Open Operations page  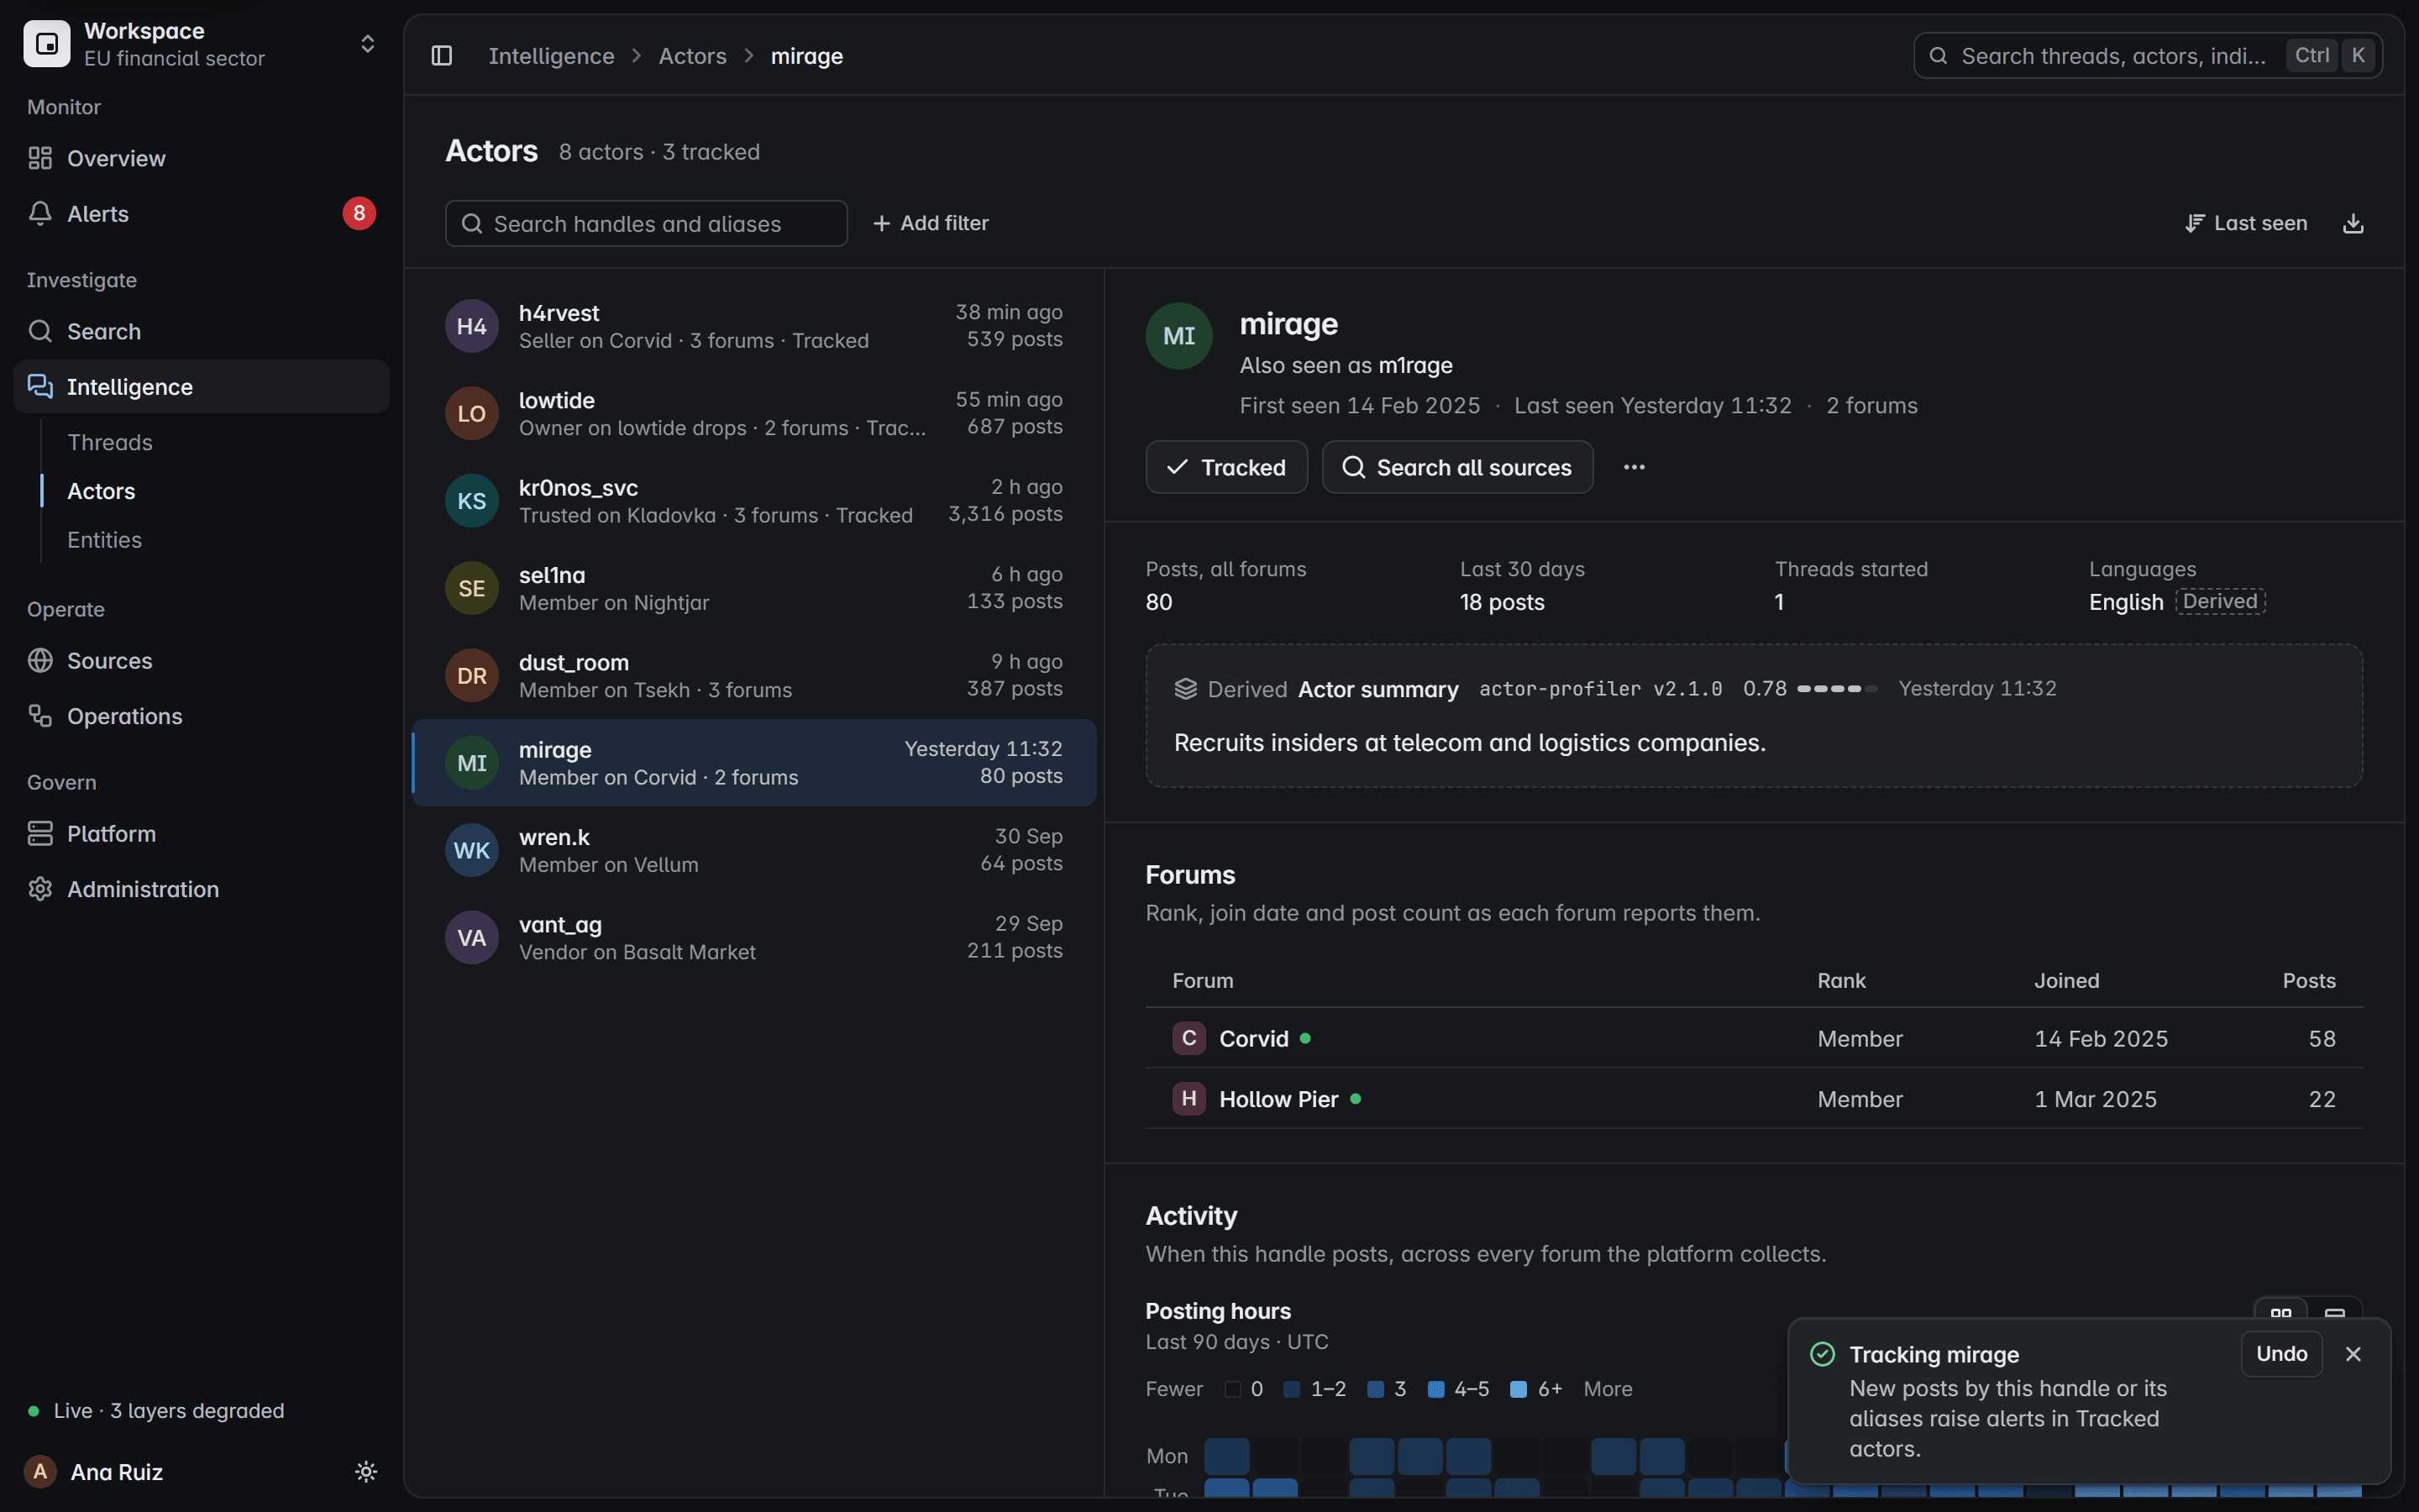(x=201, y=716)
